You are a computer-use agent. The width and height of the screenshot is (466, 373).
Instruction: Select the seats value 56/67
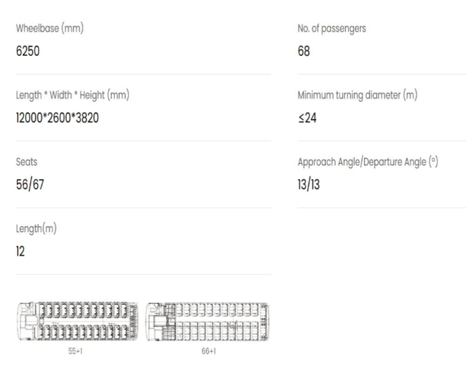[30, 185]
